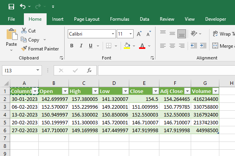Click Increase Font Size icon

(139, 34)
